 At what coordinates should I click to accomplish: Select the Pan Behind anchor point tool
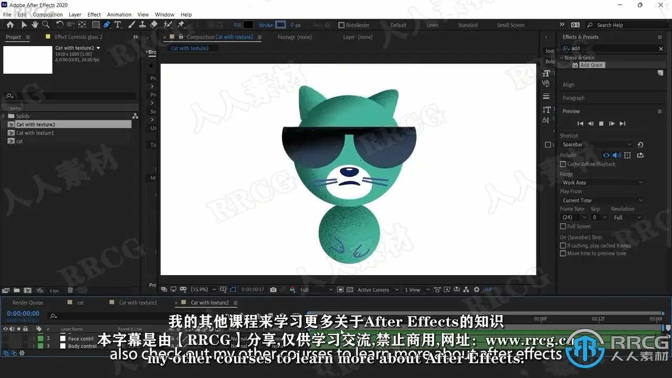pyautogui.click(x=82, y=25)
